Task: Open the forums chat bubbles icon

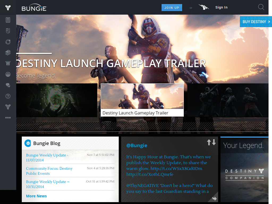Action: click(x=8, y=85)
